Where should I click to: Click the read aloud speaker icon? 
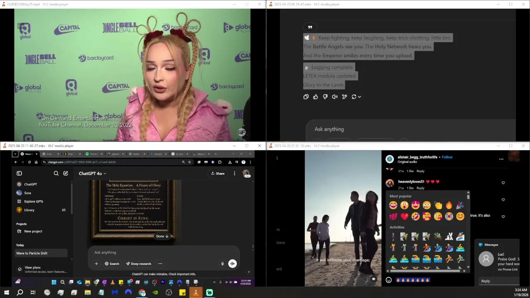click(x=335, y=97)
